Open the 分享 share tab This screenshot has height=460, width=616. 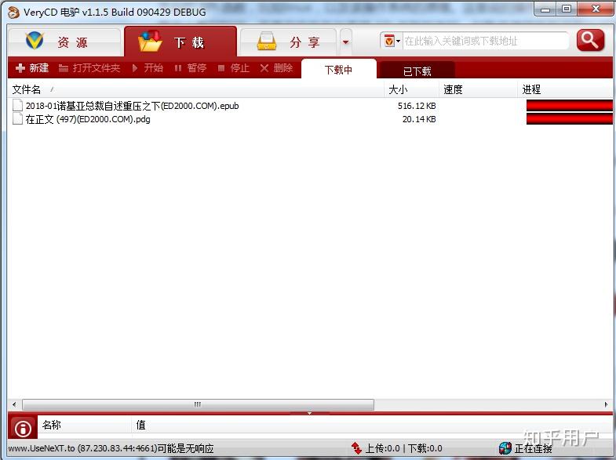(288, 42)
